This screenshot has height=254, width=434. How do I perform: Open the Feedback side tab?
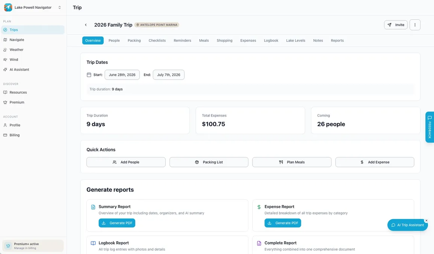pyautogui.click(x=430, y=127)
